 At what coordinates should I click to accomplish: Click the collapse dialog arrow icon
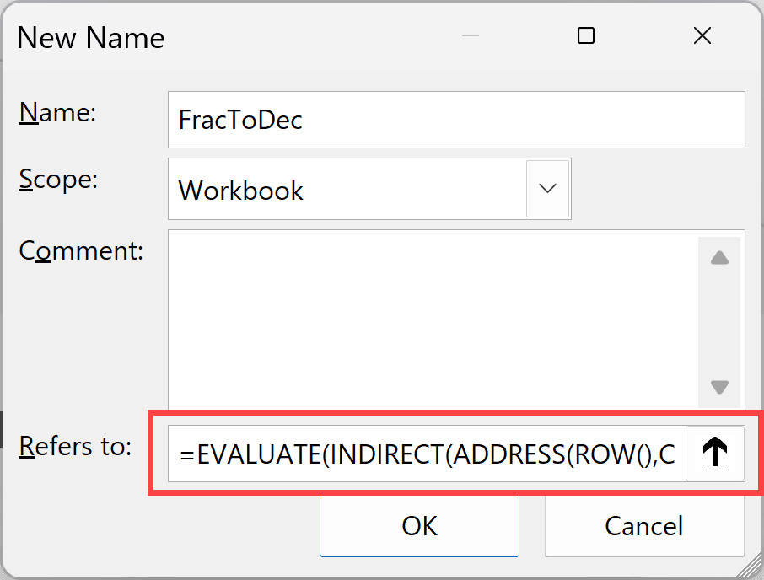(x=715, y=454)
